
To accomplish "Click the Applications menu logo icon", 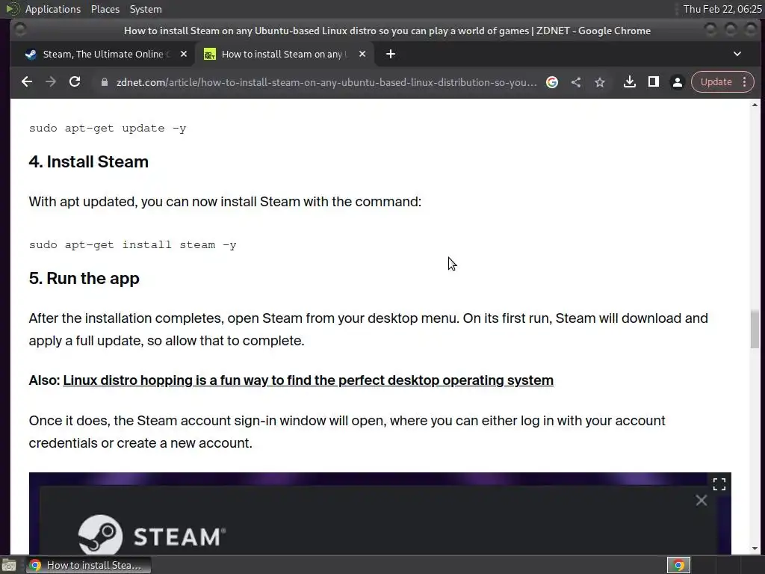I will pos(12,9).
